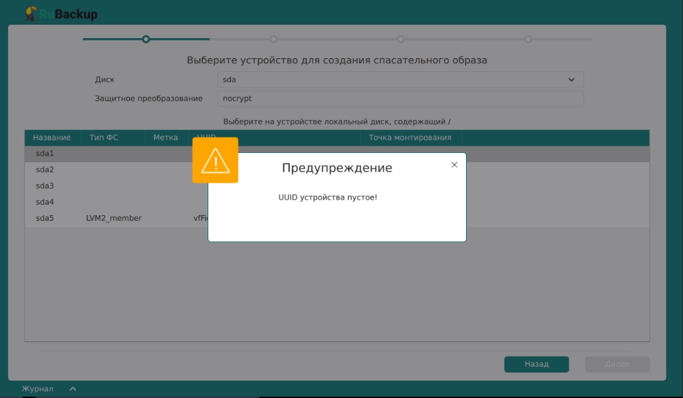Click the RuBackup toucan logo
This screenshot has height=398, width=683.
(30, 13)
